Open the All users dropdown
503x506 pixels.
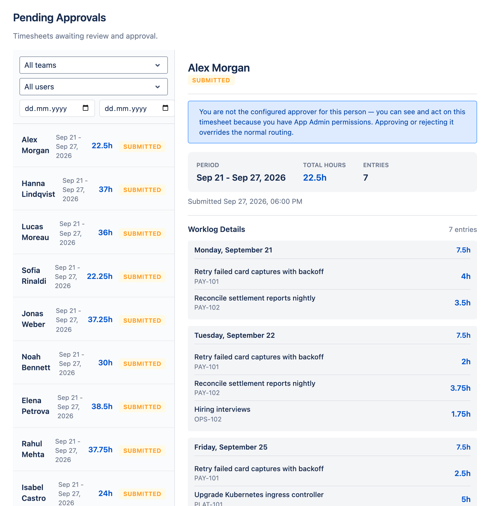pyautogui.click(x=93, y=87)
